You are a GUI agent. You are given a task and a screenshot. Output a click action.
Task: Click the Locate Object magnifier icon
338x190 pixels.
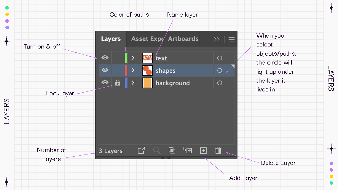157,151
